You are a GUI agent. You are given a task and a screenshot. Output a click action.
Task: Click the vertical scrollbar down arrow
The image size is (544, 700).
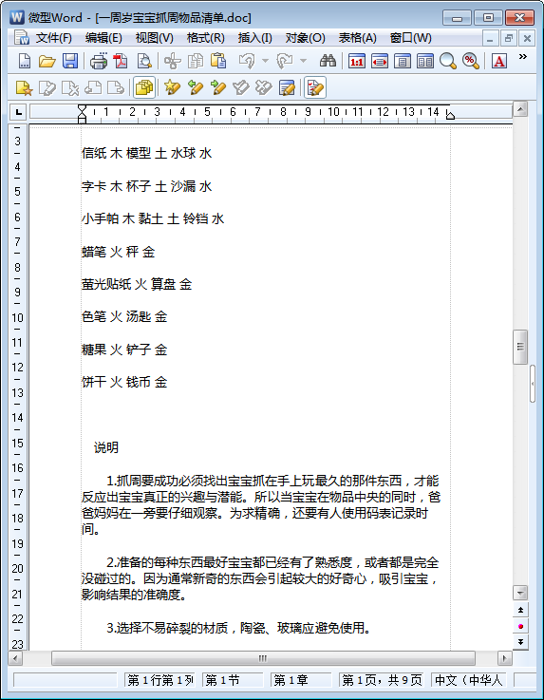click(x=520, y=593)
